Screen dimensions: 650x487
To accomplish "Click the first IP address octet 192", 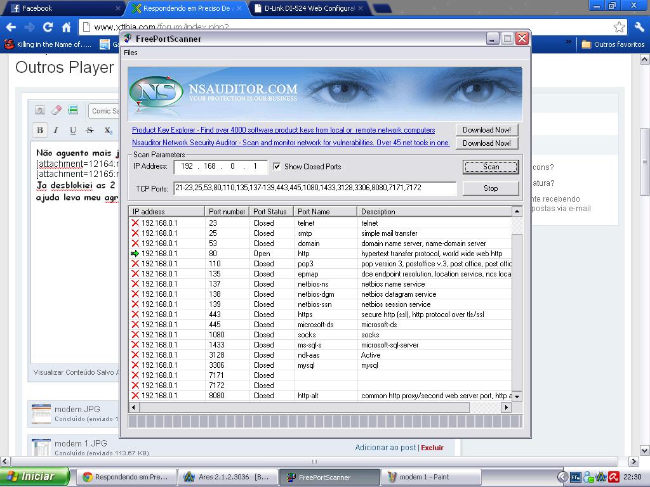I will (x=187, y=167).
